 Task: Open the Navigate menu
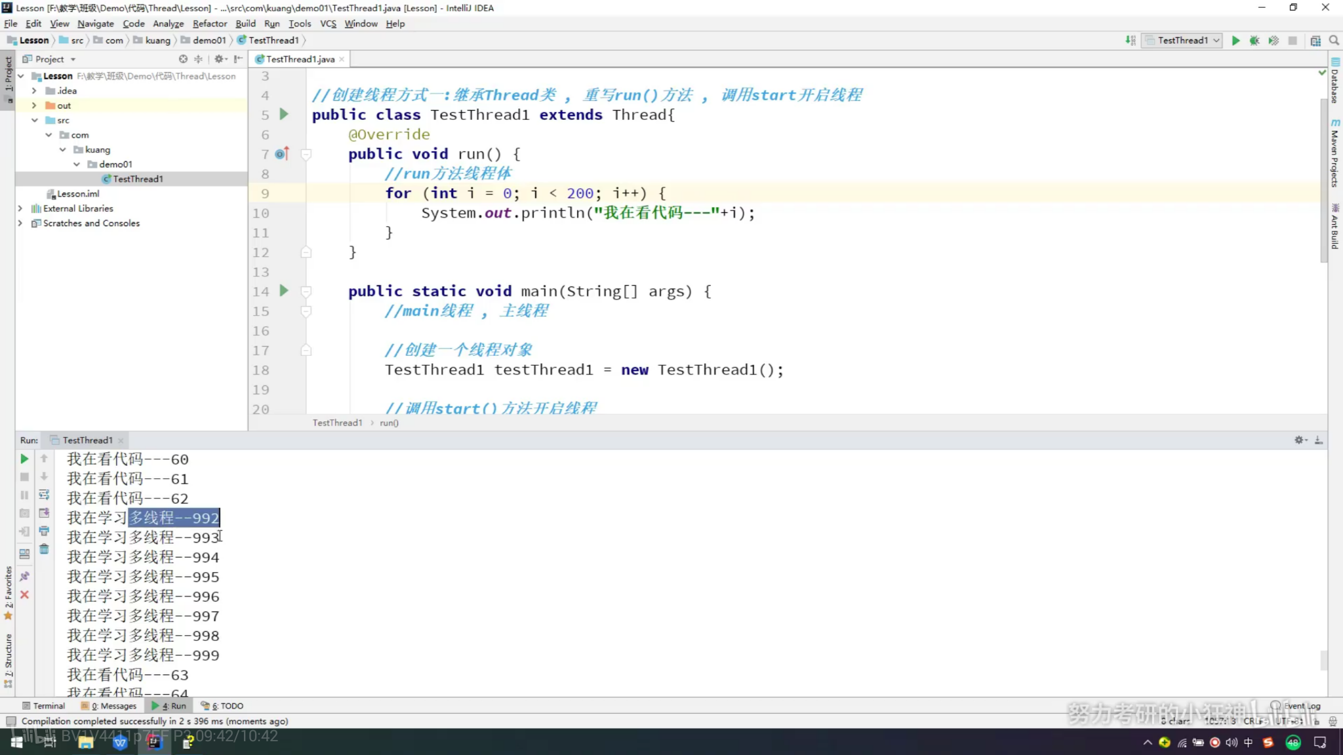(x=95, y=24)
